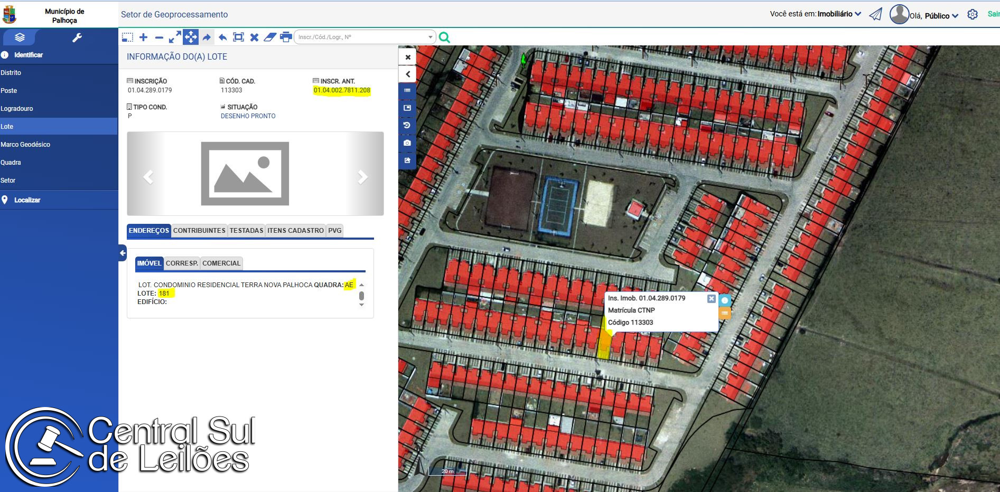Viewport: 1000px width, 492px height.
Task: Switch to the ENDEREÇOS tab
Action: coord(149,231)
